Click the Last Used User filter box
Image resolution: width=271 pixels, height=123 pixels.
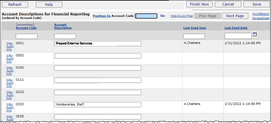pos(194,36)
